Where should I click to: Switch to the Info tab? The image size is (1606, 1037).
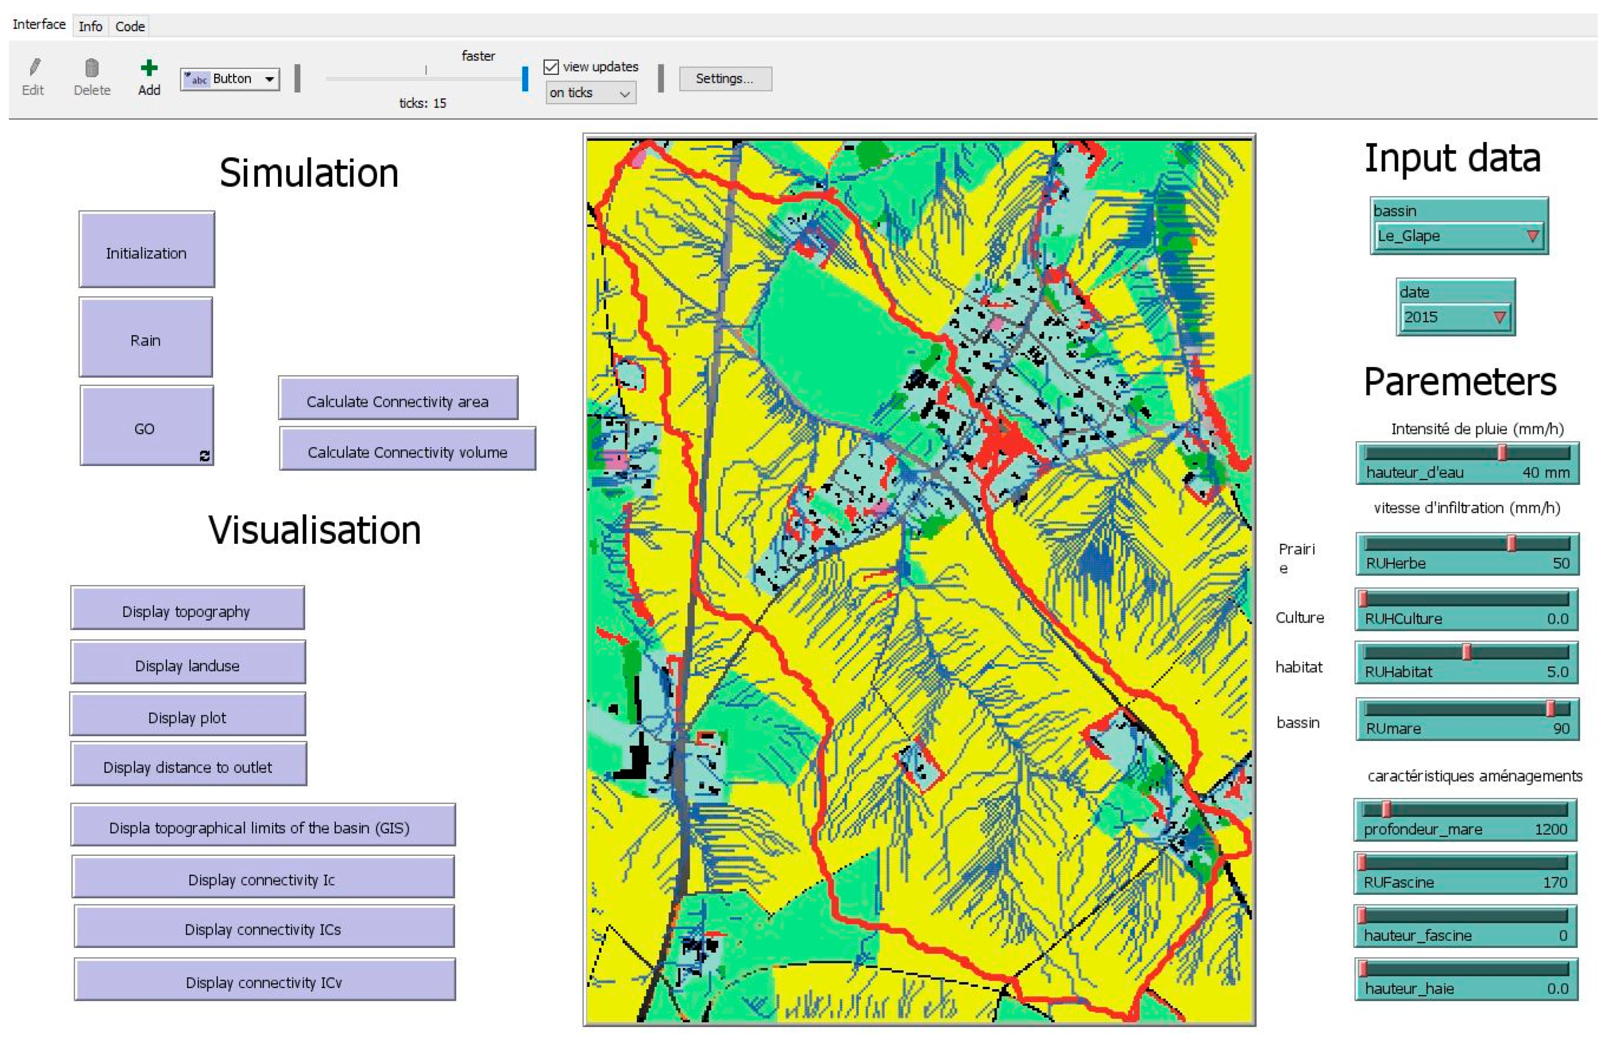pyautogui.click(x=90, y=26)
